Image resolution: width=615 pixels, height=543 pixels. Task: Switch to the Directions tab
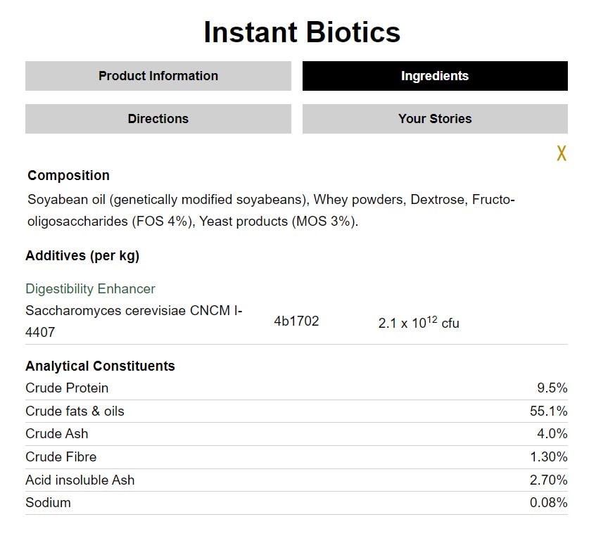[158, 119]
